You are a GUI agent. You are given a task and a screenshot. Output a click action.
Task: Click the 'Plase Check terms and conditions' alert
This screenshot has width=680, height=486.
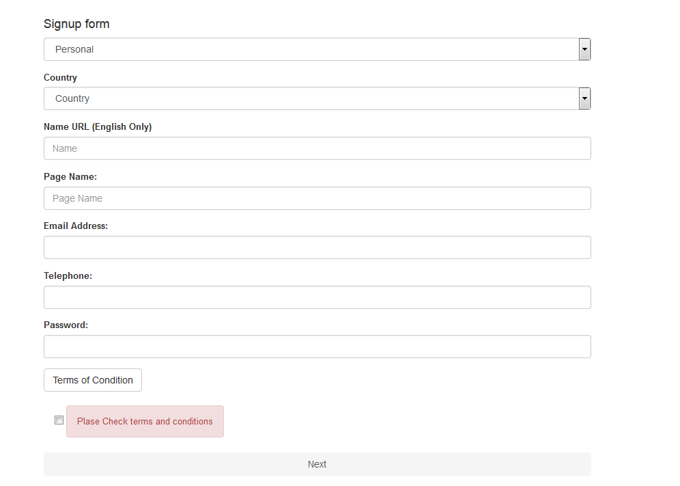(x=145, y=421)
